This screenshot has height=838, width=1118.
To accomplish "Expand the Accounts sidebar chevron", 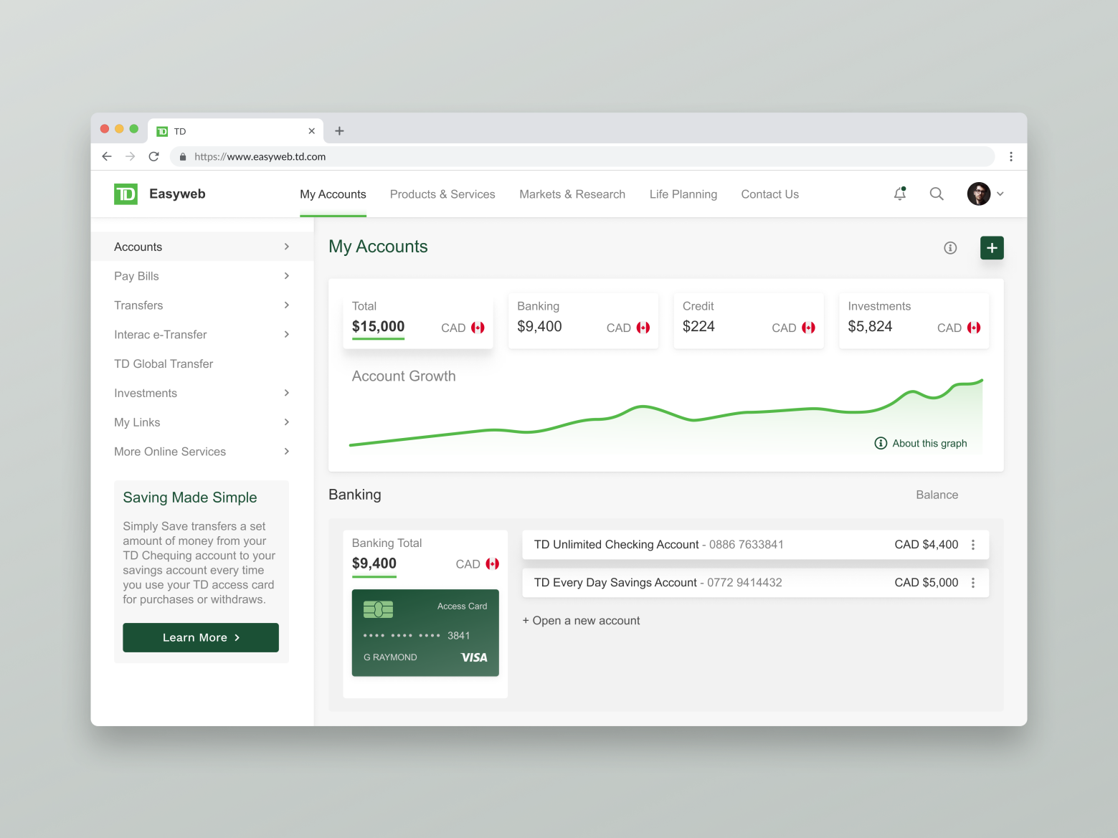I will [287, 247].
